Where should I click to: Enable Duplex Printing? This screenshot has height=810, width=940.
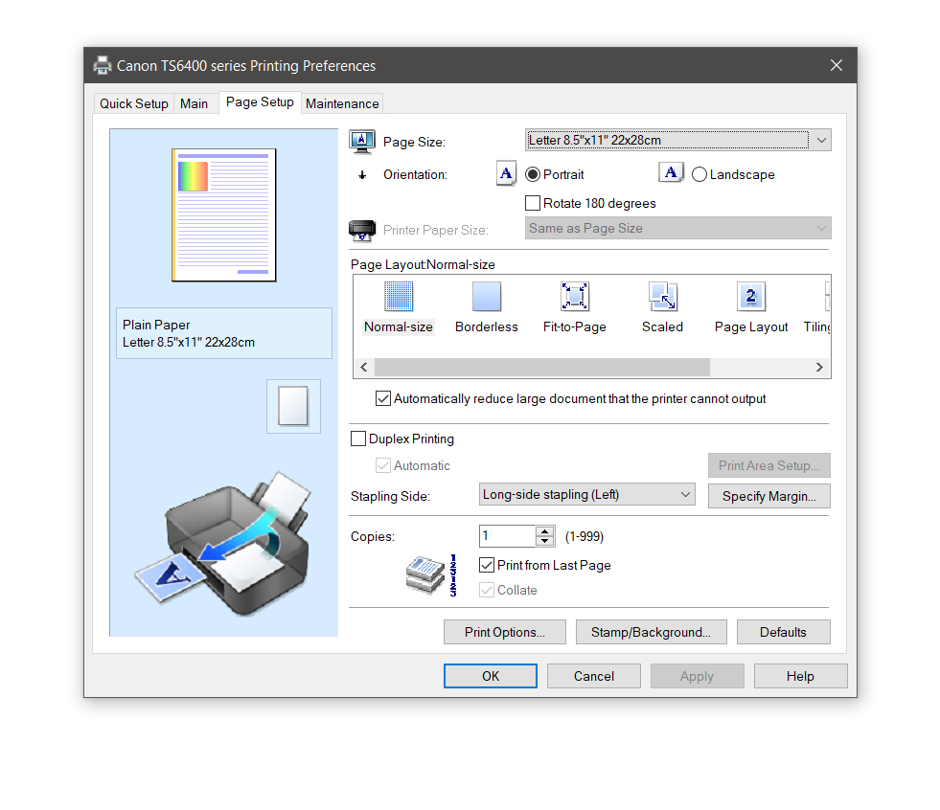pyautogui.click(x=358, y=439)
